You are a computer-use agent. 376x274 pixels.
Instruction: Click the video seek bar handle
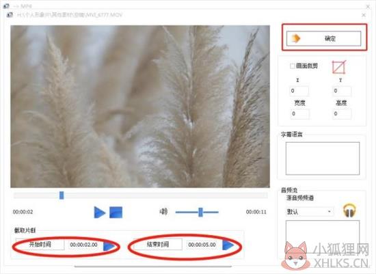pyautogui.click(x=62, y=195)
